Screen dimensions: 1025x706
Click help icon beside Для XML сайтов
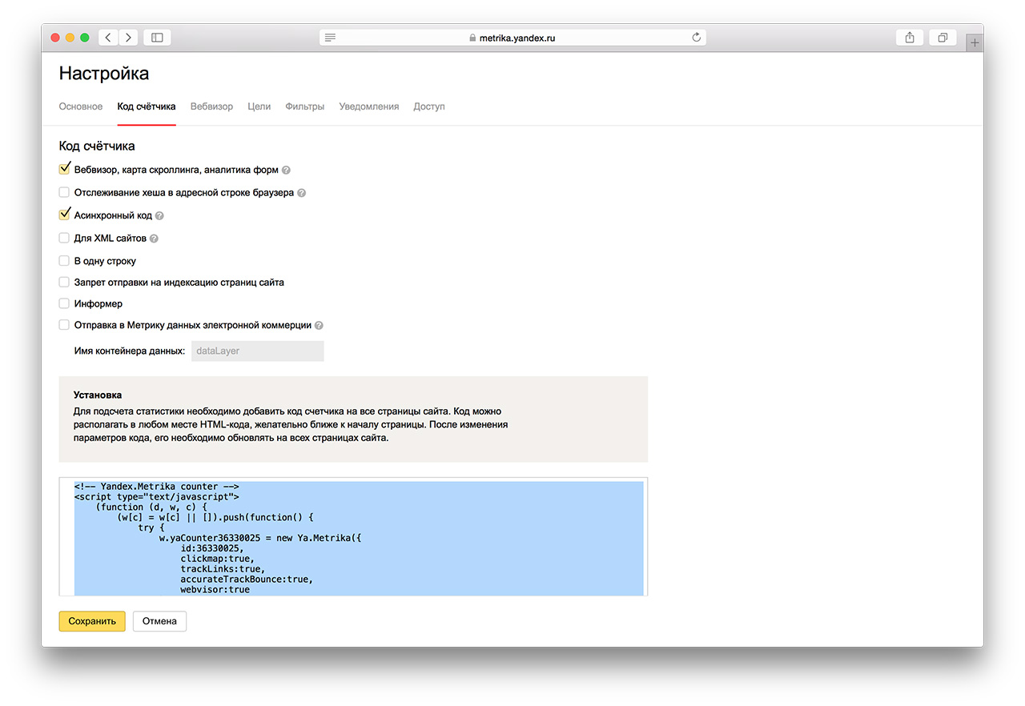click(x=154, y=239)
